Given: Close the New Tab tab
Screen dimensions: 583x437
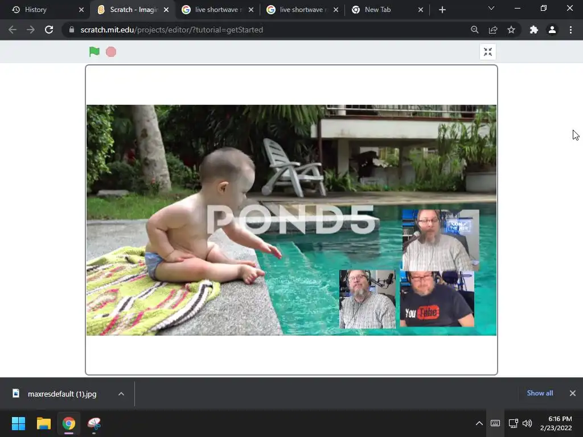Looking at the screenshot, I should [x=421, y=10].
